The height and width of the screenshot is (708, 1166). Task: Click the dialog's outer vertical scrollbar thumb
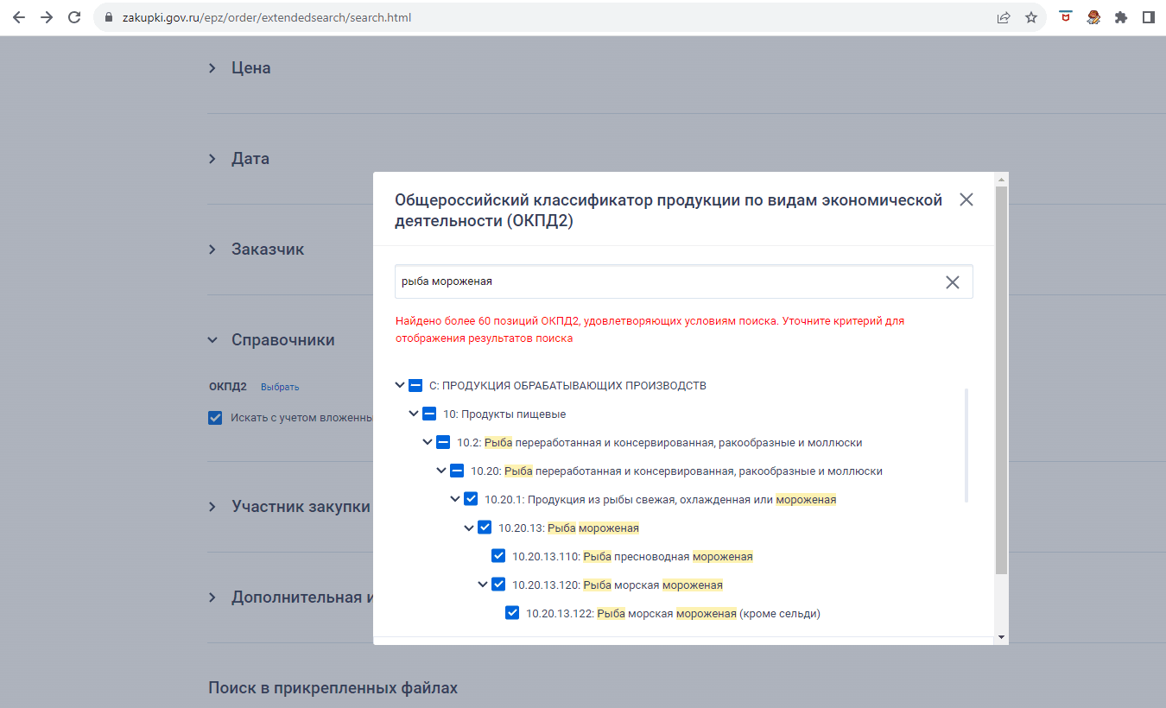(x=1001, y=380)
